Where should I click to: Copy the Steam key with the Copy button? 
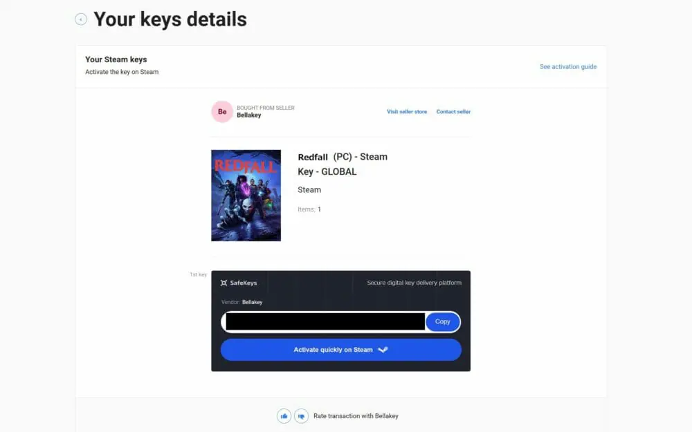[x=443, y=321]
